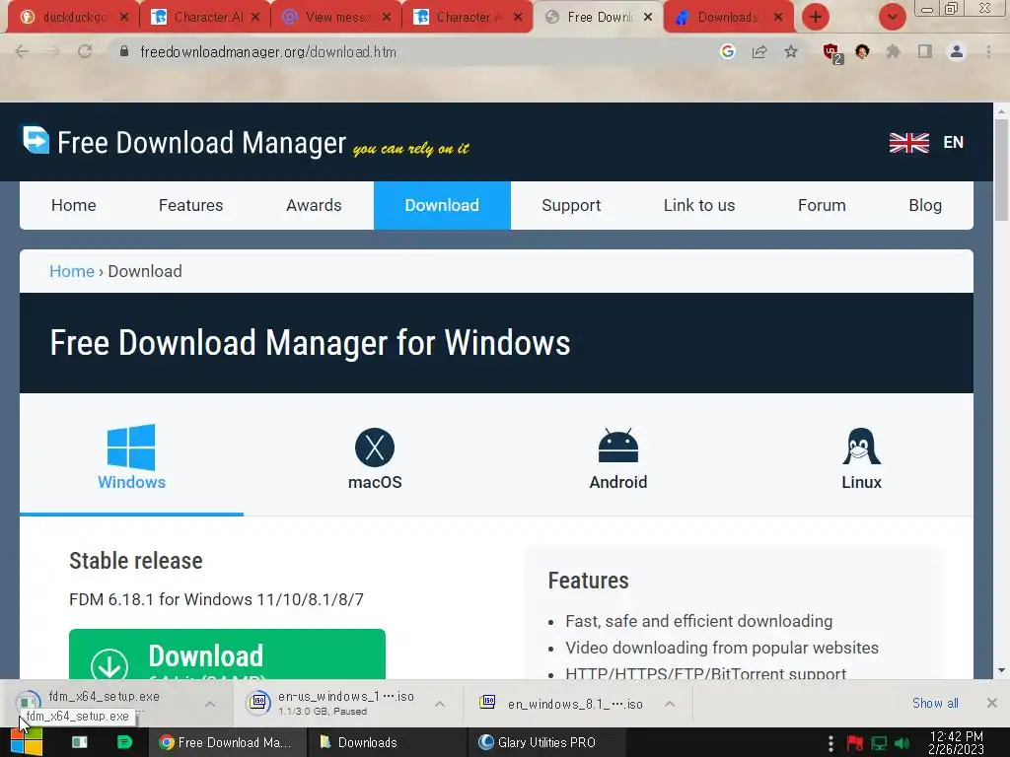Click the Google icon in address bar
The image size is (1010, 757).
(728, 51)
